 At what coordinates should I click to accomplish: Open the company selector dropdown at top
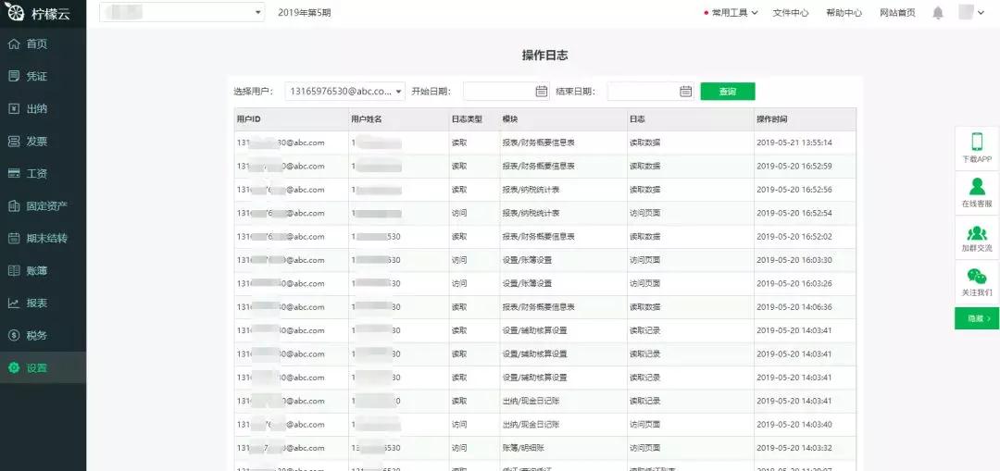click(x=181, y=12)
